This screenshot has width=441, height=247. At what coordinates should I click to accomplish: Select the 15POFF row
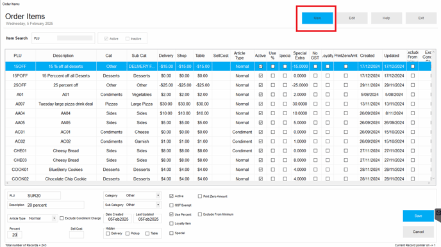point(218,76)
